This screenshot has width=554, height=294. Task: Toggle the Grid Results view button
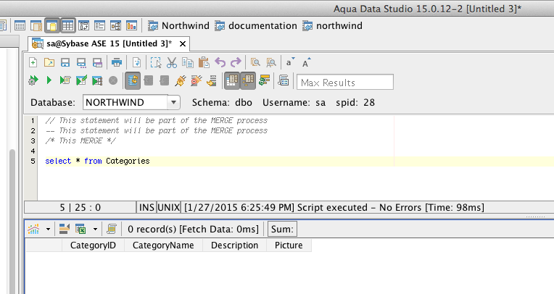click(x=232, y=80)
